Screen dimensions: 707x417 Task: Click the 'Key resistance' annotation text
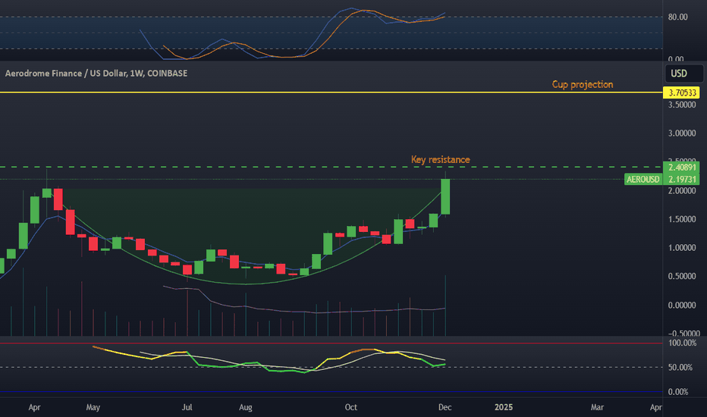[441, 159]
